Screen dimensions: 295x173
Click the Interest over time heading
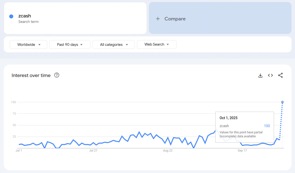31,75
